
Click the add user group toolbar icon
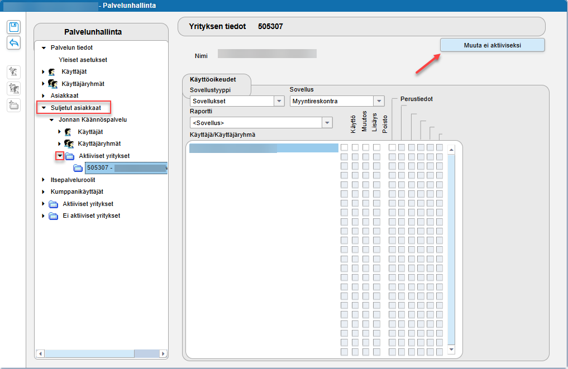[14, 89]
